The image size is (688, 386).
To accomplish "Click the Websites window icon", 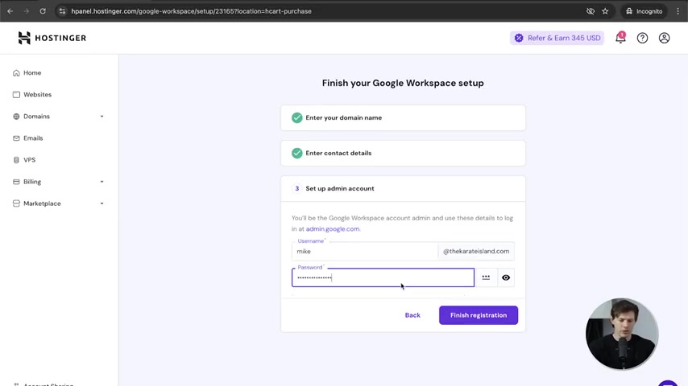I will coord(16,95).
